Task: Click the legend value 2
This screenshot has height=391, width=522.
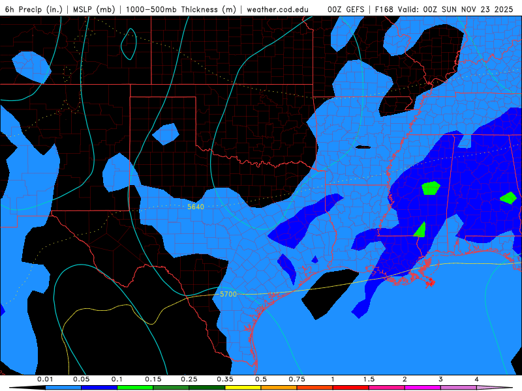Action: [x=405, y=379]
